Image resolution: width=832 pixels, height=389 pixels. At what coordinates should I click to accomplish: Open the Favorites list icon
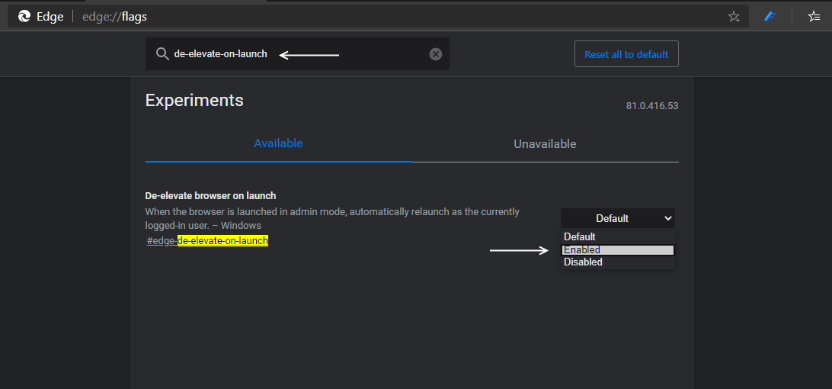click(814, 17)
